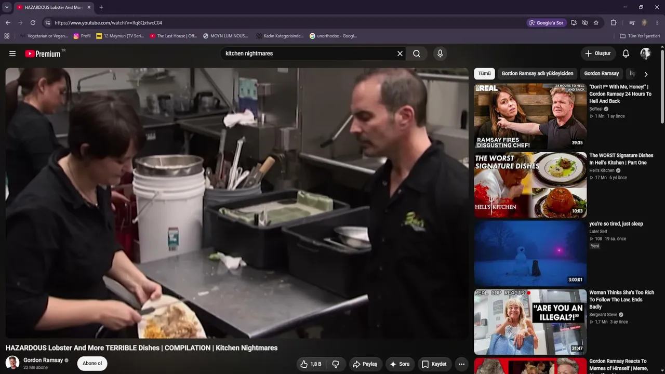Open The Last House bookmark
The height and width of the screenshot is (374, 665).
pyautogui.click(x=174, y=36)
